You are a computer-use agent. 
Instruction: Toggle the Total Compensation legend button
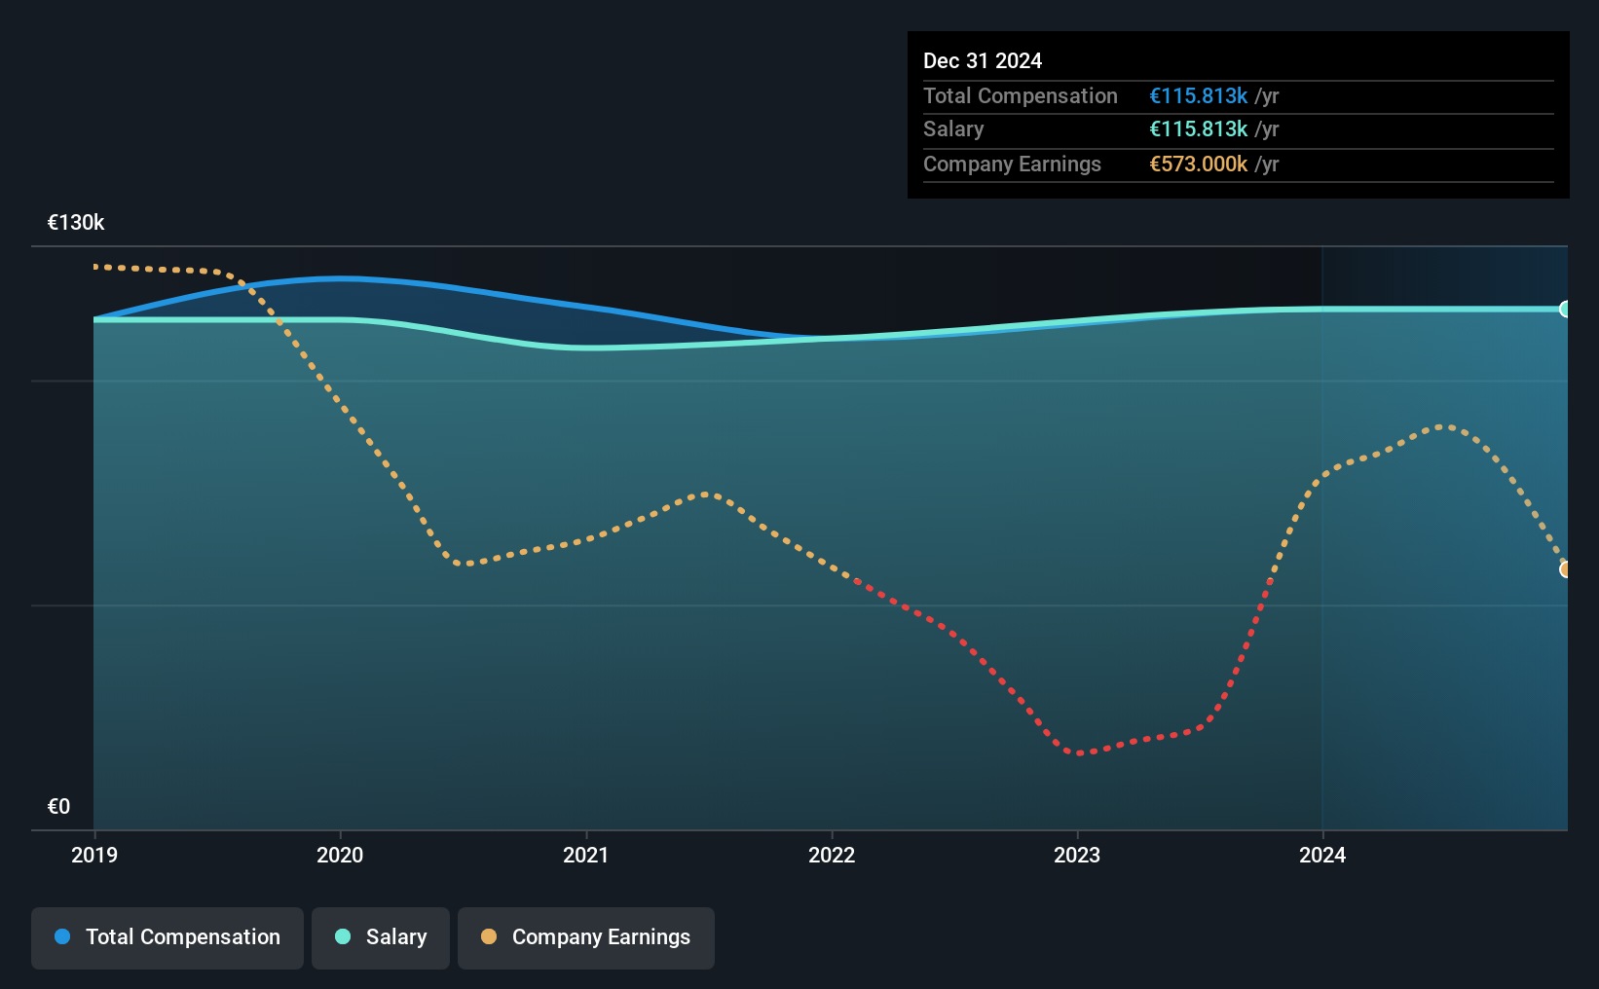point(167,937)
